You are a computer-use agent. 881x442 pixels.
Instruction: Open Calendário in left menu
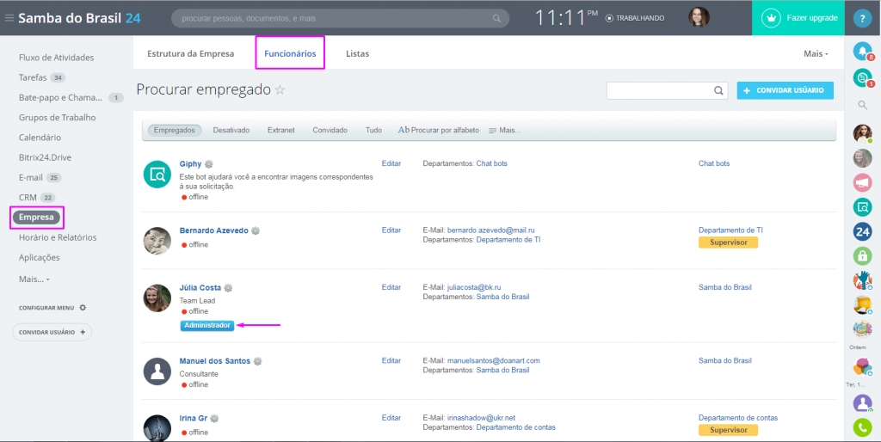pos(40,138)
